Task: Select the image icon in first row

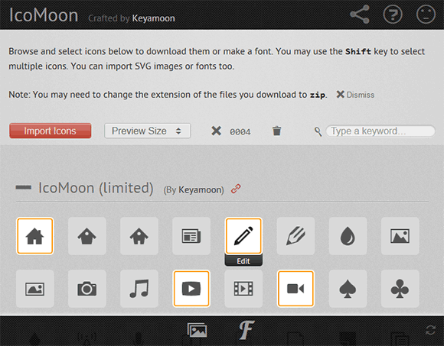Action: 400,236
